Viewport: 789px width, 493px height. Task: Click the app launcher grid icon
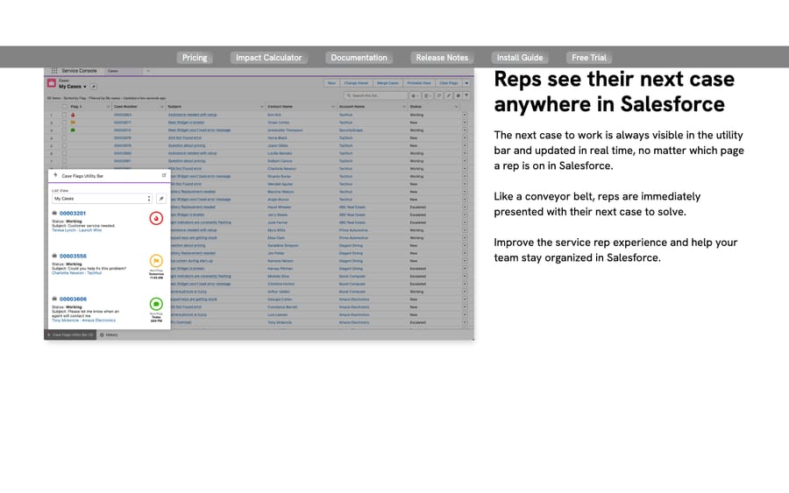pyautogui.click(x=54, y=71)
